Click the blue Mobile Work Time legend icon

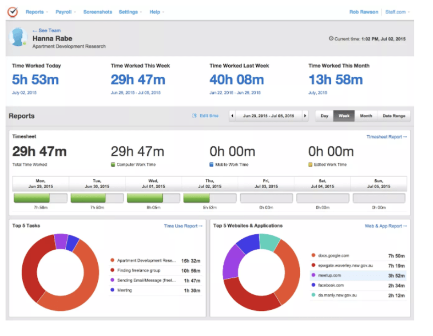(x=212, y=165)
